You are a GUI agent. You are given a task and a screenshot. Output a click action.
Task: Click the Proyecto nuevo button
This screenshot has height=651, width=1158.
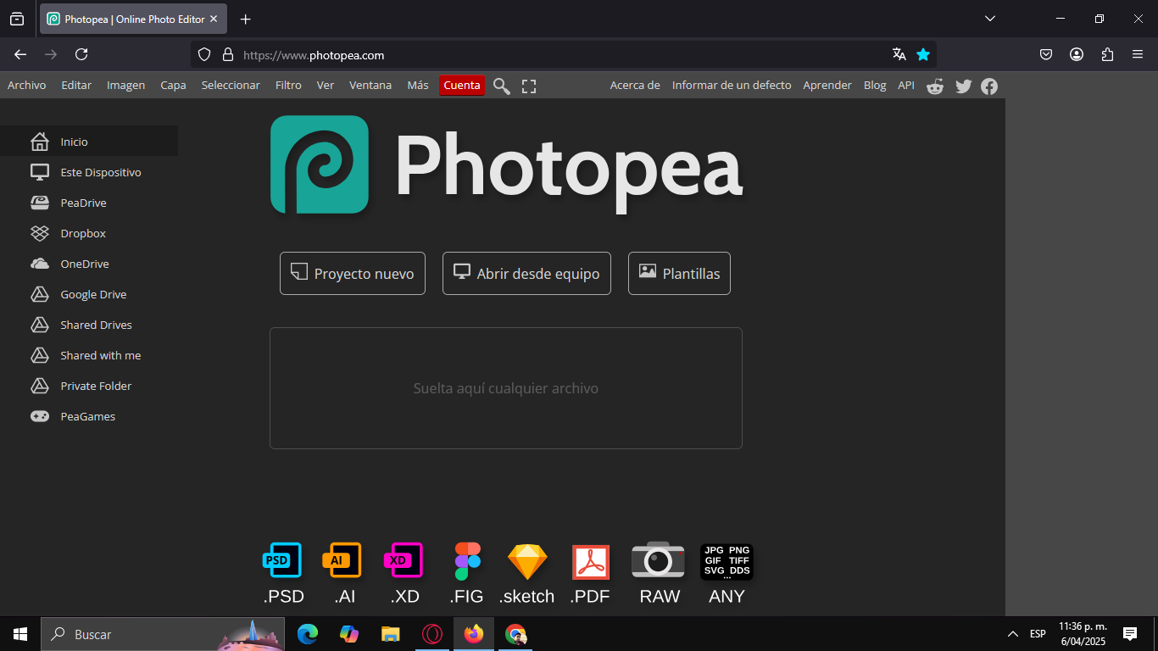coord(353,273)
